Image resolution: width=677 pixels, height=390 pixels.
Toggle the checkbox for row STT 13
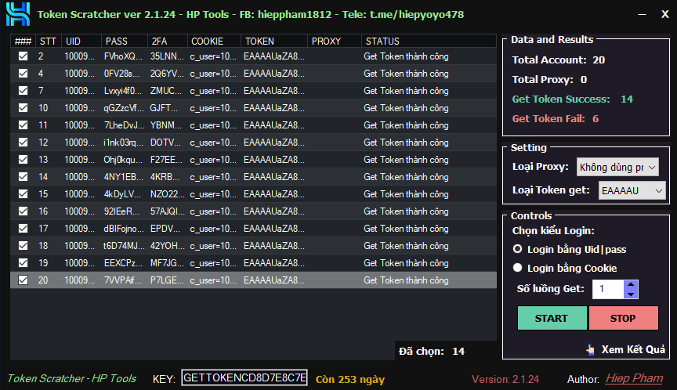pyautogui.click(x=23, y=160)
